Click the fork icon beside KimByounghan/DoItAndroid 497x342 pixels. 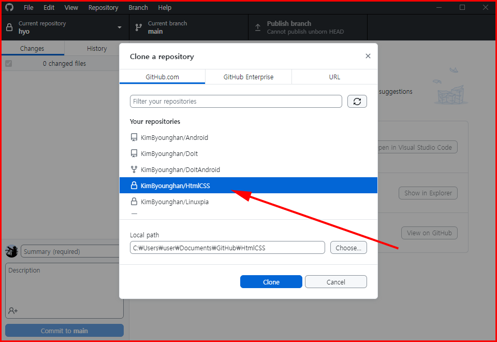point(134,169)
